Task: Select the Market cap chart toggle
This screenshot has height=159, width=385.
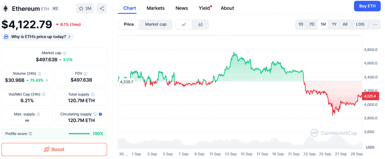Action: tap(156, 24)
